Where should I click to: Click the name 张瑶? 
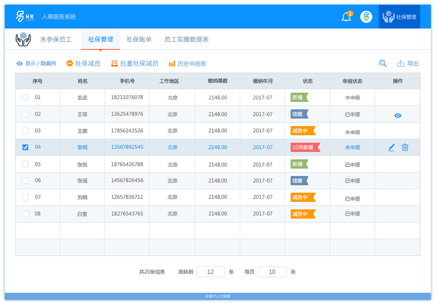coord(82,181)
